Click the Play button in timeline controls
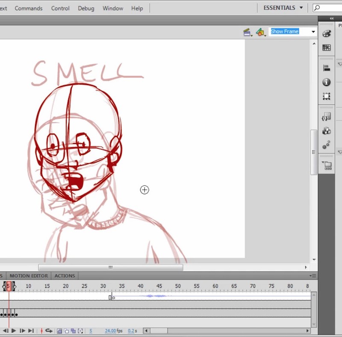342x337 pixels. 14,331
